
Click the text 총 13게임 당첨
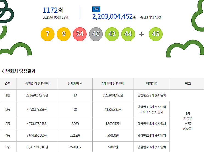pyautogui.click(x=151, y=17)
